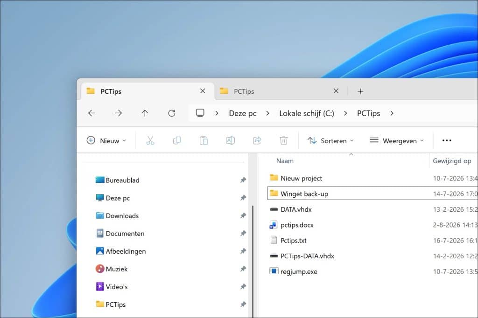Image resolution: width=478 pixels, height=318 pixels.
Task: Open the Sorteren dropdown menu
Action: point(331,140)
